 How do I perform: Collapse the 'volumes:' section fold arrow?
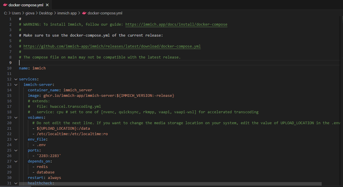[16, 117]
